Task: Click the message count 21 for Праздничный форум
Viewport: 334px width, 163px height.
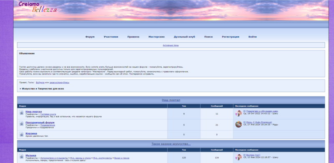Action: pos(217,125)
